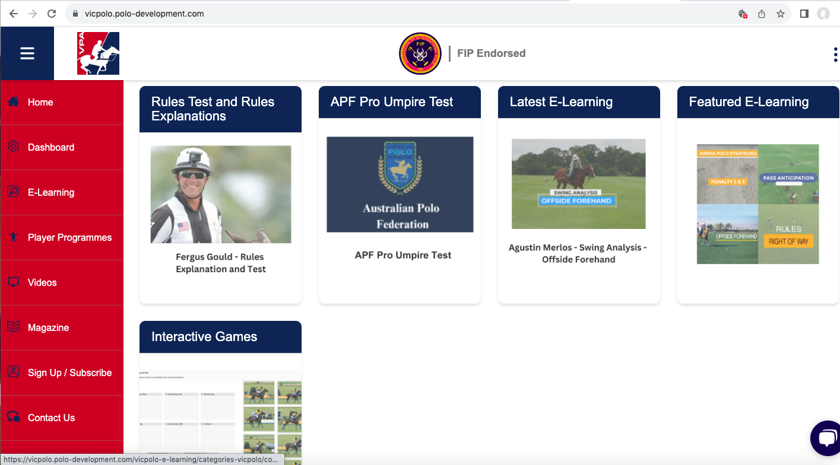Click the APF Pro Umpire Test card heading

pos(392,102)
